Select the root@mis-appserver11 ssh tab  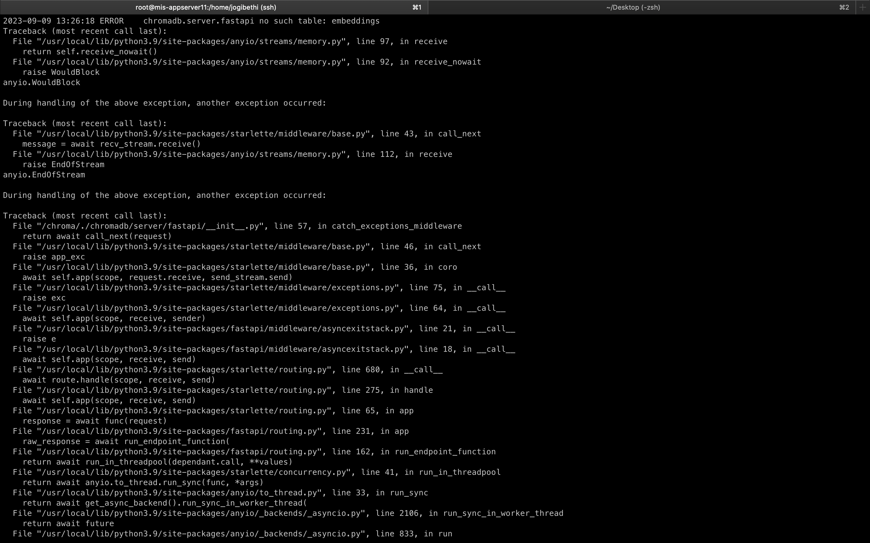coord(206,7)
